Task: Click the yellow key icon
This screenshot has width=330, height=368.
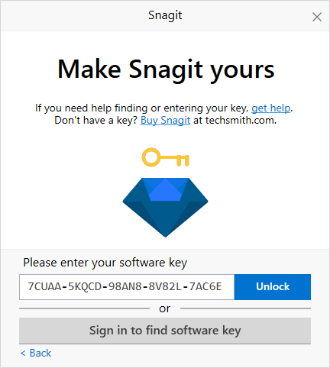Action: click(165, 157)
